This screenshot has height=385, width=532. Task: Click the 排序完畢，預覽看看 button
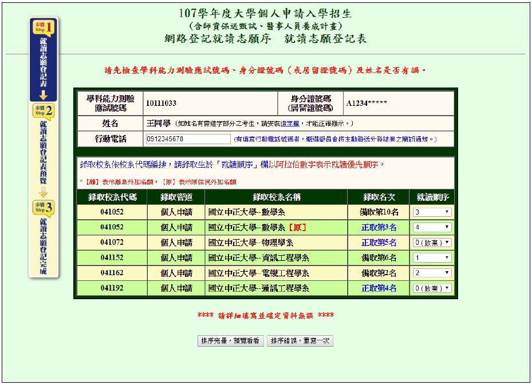(230, 341)
